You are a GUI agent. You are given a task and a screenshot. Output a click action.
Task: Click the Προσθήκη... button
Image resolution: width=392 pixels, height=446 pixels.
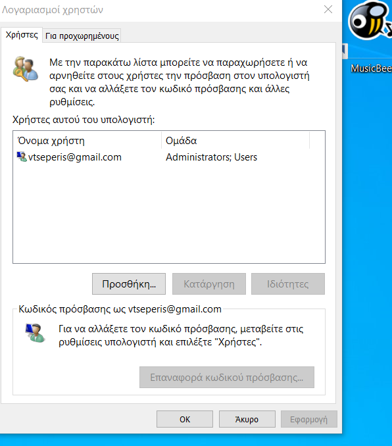coord(129,284)
